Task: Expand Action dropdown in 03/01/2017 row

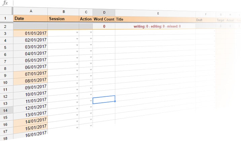Action: click(x=91, y=45)
